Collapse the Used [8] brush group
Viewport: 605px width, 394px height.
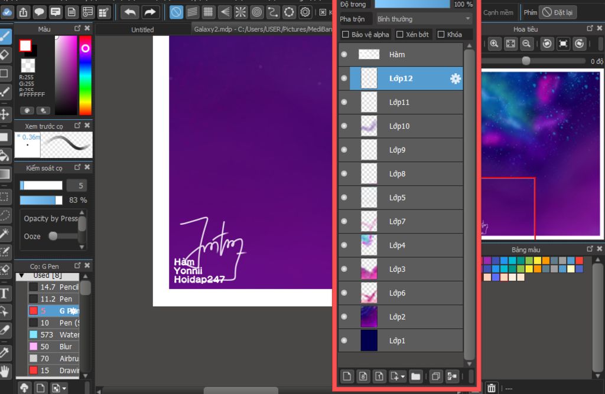22,275
